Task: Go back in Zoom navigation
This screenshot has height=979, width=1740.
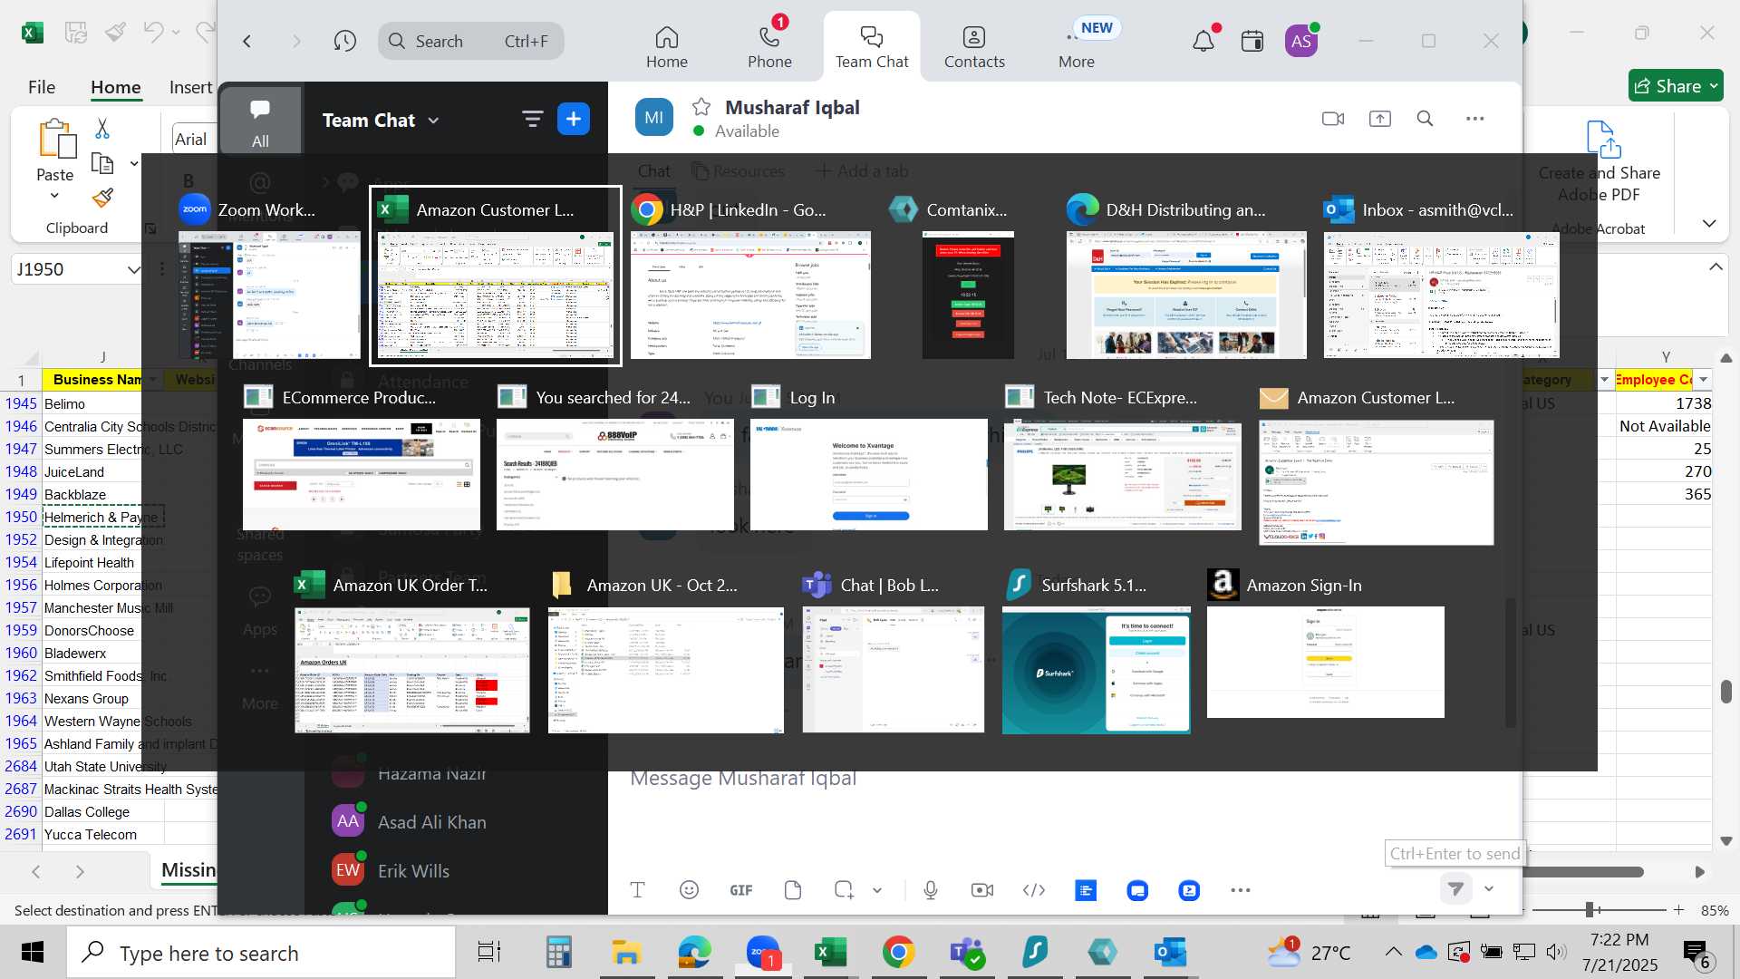Action: (x=246, y=41)
